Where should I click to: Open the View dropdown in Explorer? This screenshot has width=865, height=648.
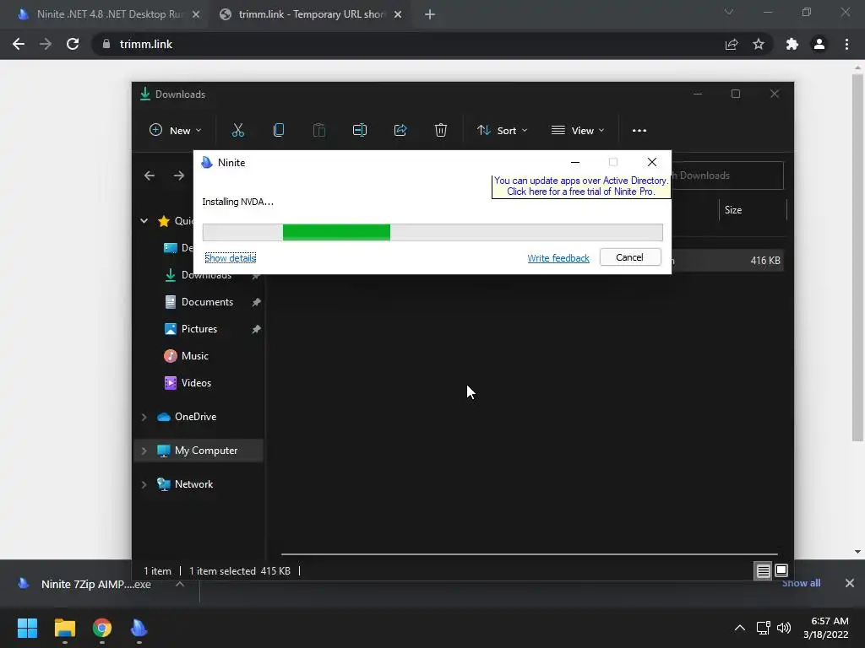(x=578, y=131)
